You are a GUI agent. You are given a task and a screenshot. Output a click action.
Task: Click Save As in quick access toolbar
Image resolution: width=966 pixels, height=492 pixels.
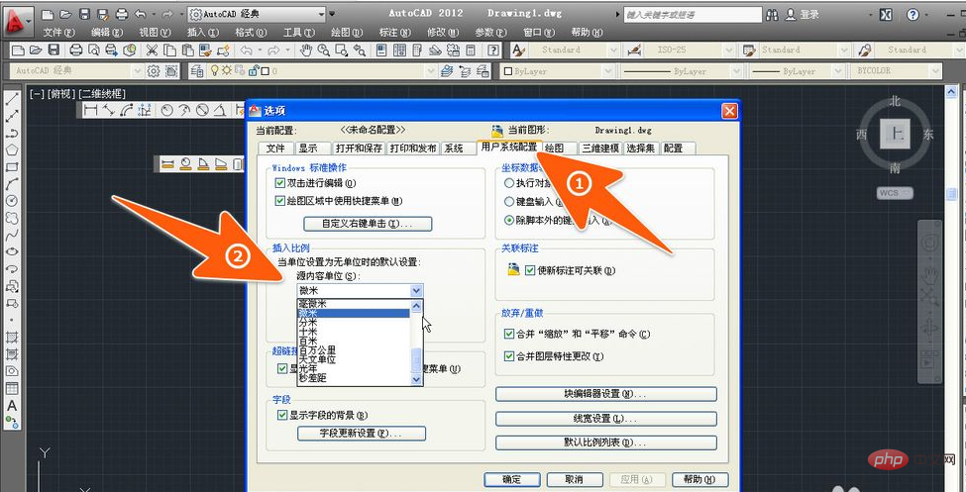pyautogui.click(x=103, y=14)
